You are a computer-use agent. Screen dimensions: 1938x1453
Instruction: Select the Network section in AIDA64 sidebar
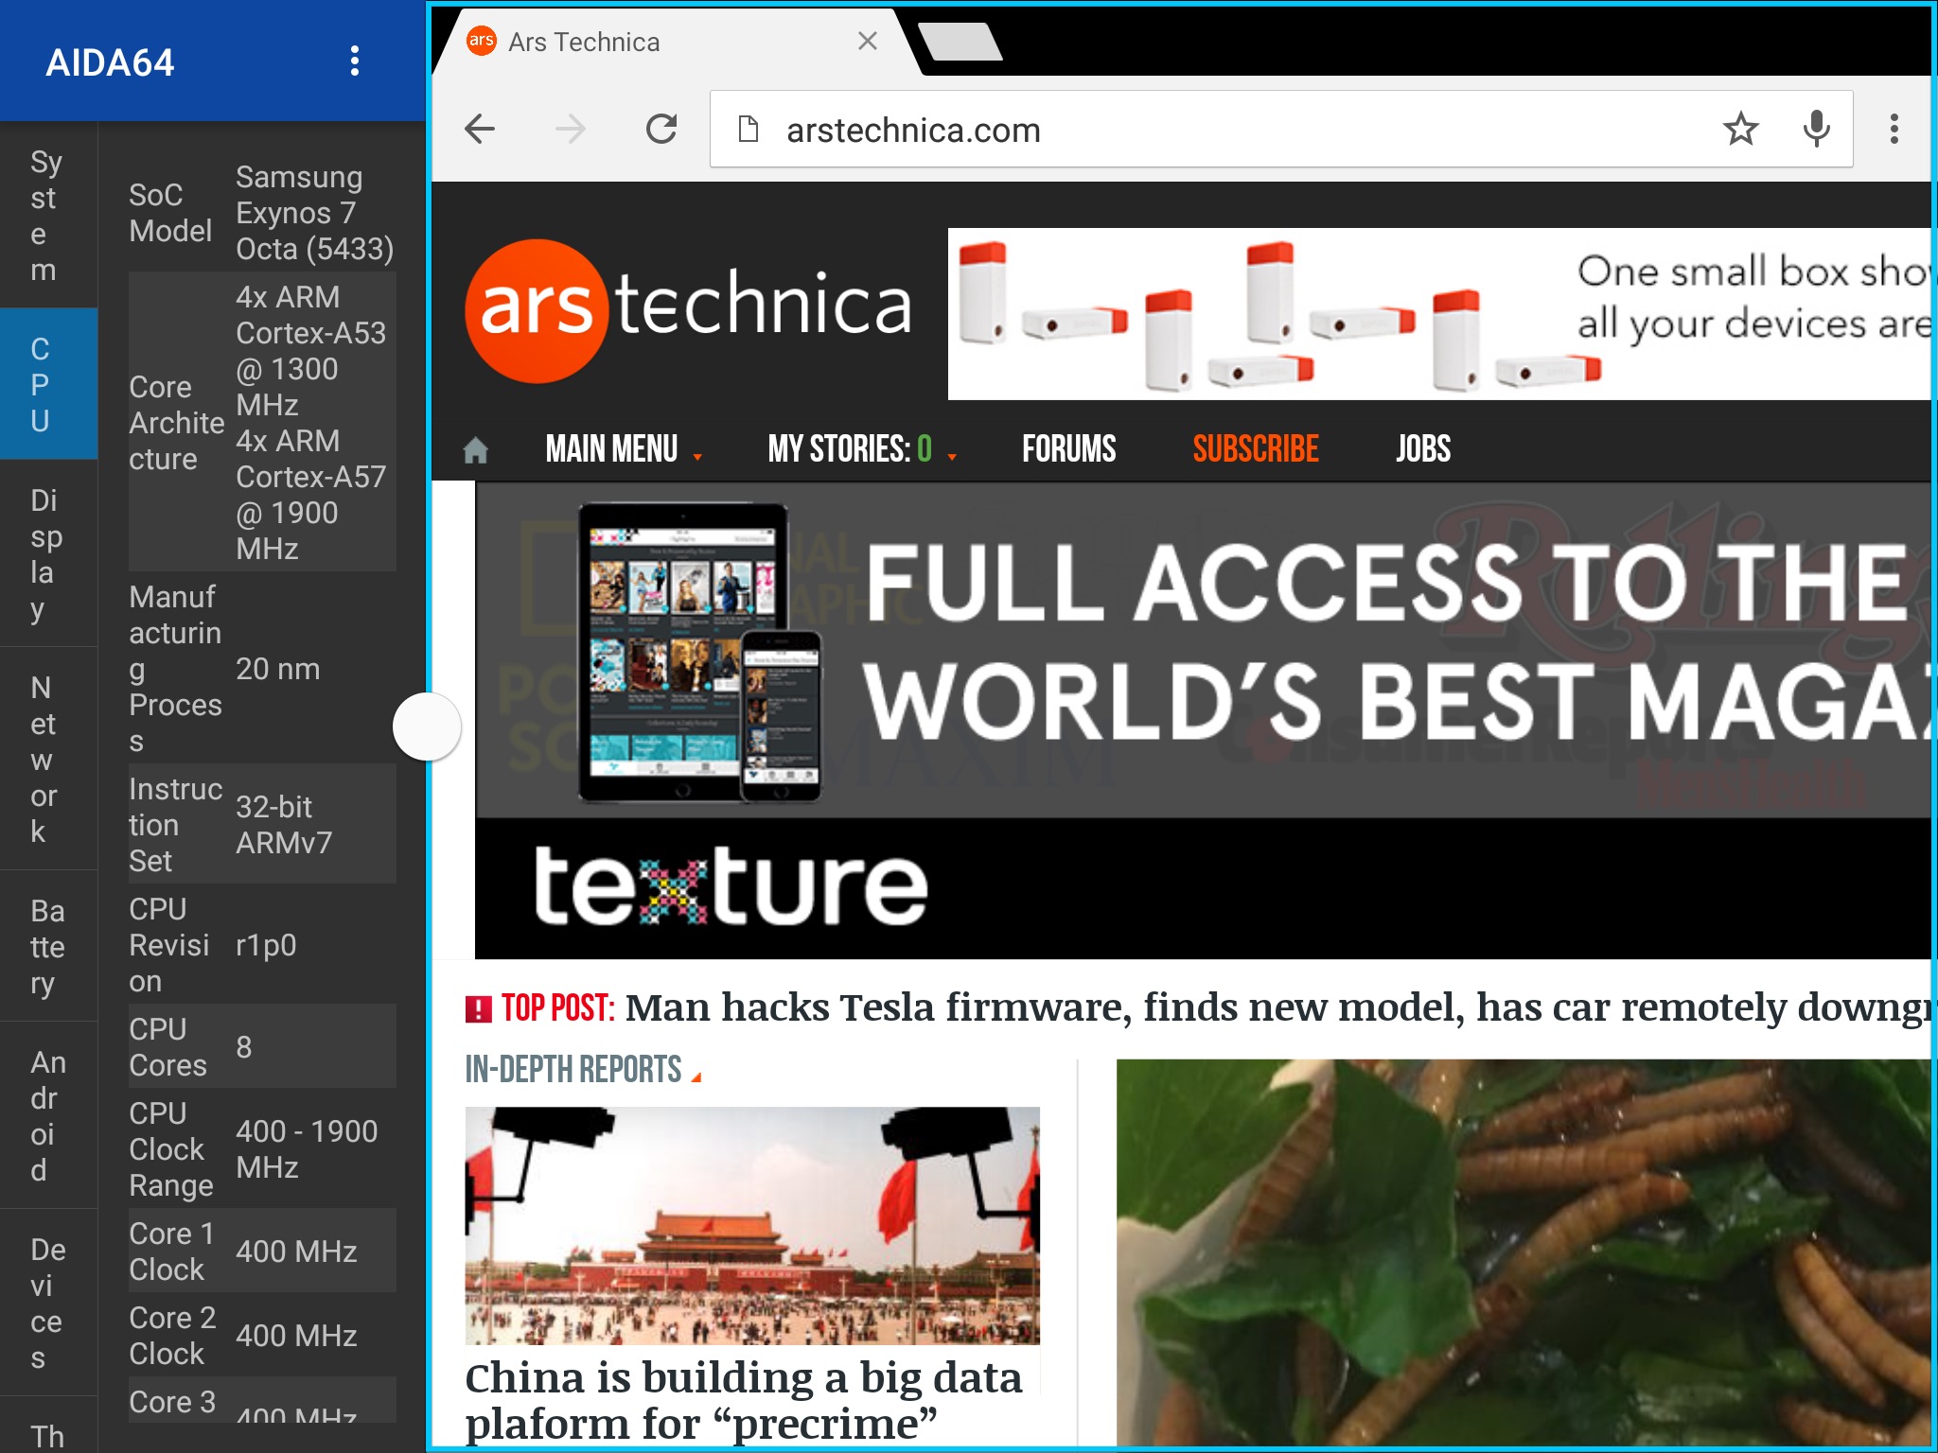[47, 757]
